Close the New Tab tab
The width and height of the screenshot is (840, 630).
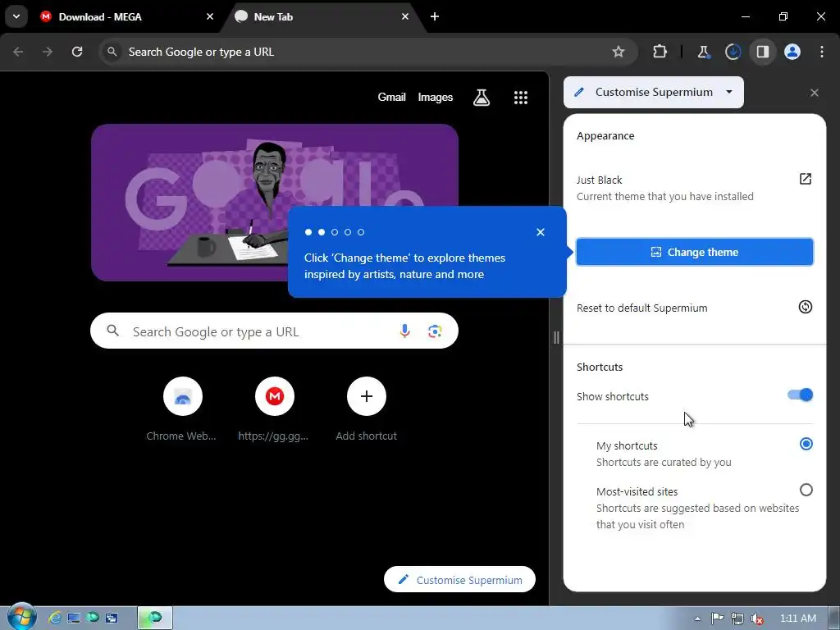[x=405, y=16]
